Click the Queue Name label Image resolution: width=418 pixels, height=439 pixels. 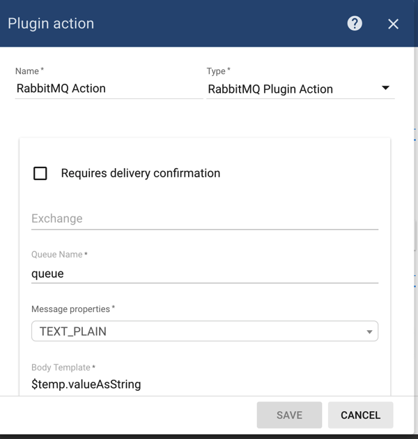59,255
